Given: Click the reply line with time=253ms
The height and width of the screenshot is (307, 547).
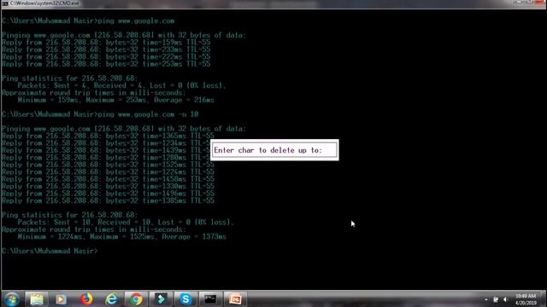Looking at the screenshot, I should [106, 64].
